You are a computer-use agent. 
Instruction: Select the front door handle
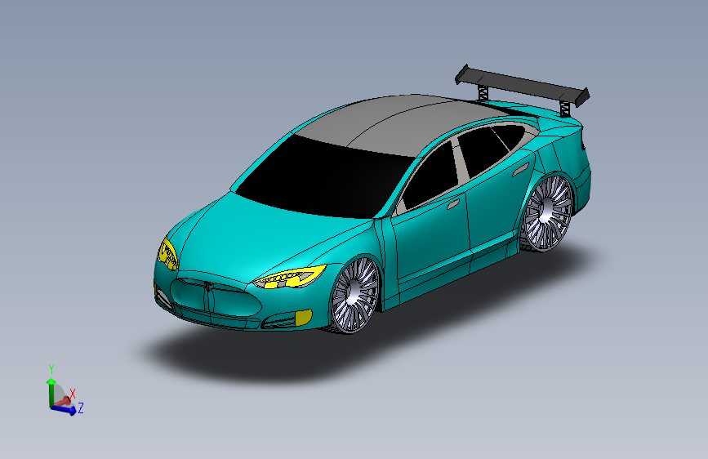(453, 204)
